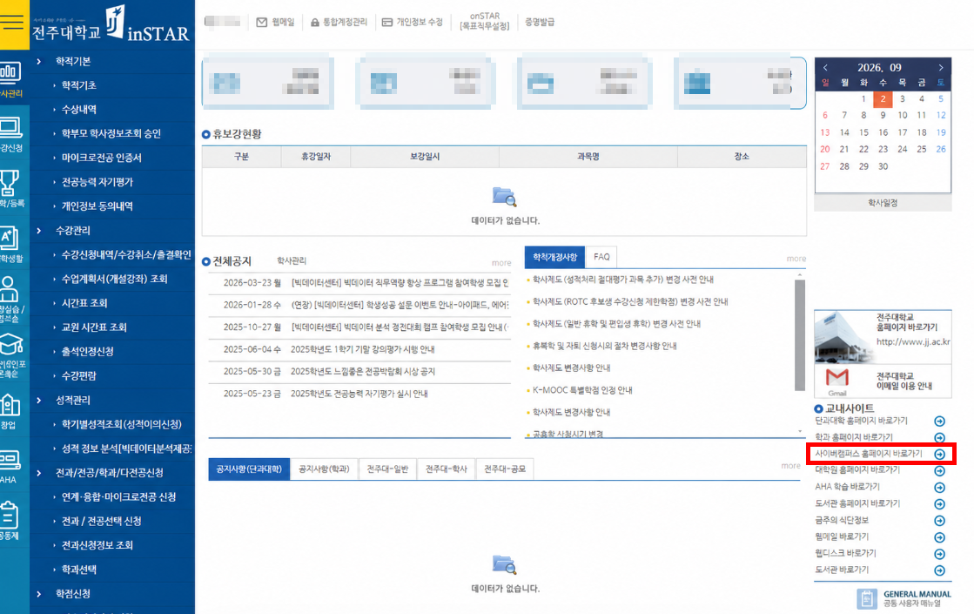Select the 공지사항(학과) tab

click(x=325, y=469)
